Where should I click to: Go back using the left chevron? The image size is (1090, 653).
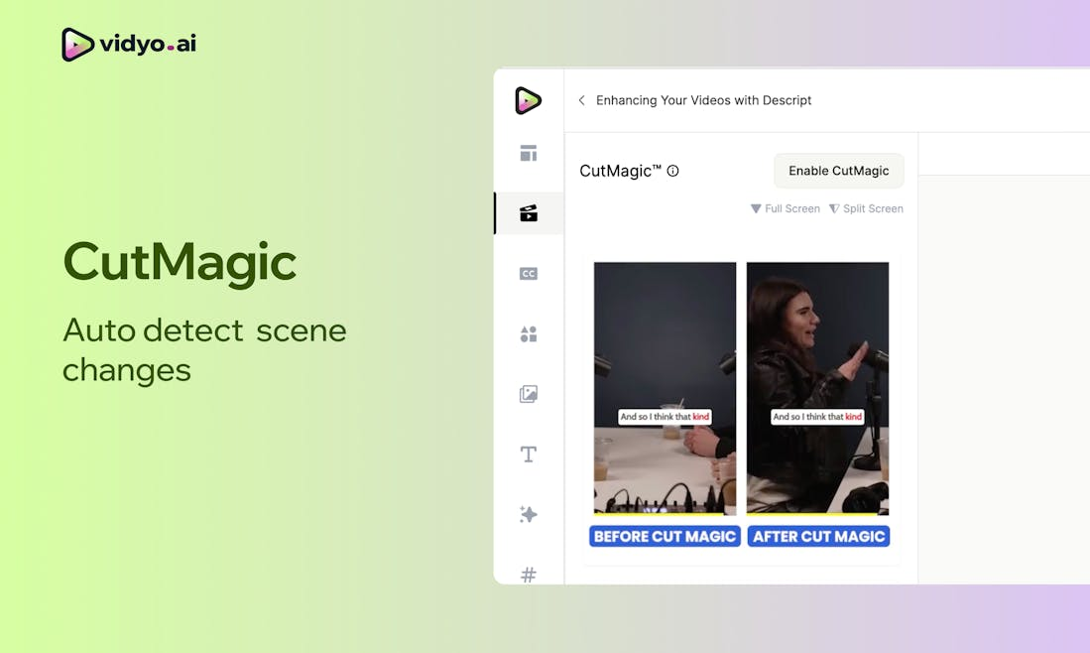coord(582,100)
